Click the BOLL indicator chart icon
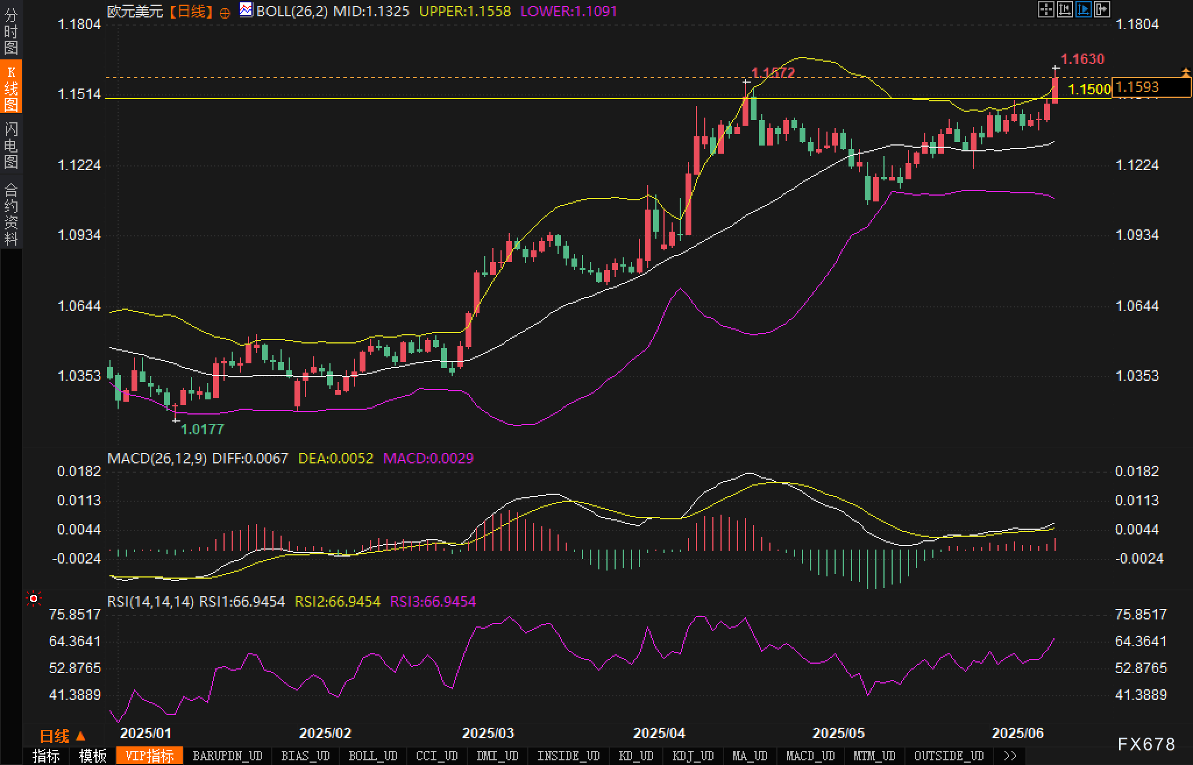1193x765 pixels. 246,10
